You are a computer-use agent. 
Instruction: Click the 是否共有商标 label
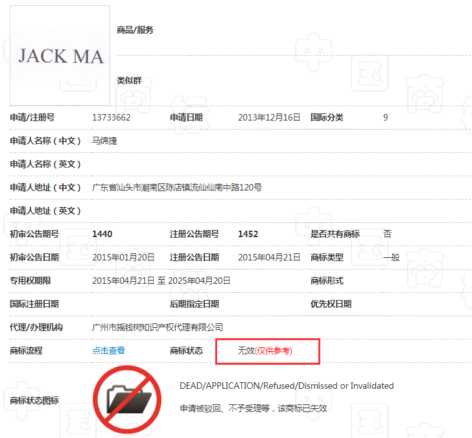335,234
